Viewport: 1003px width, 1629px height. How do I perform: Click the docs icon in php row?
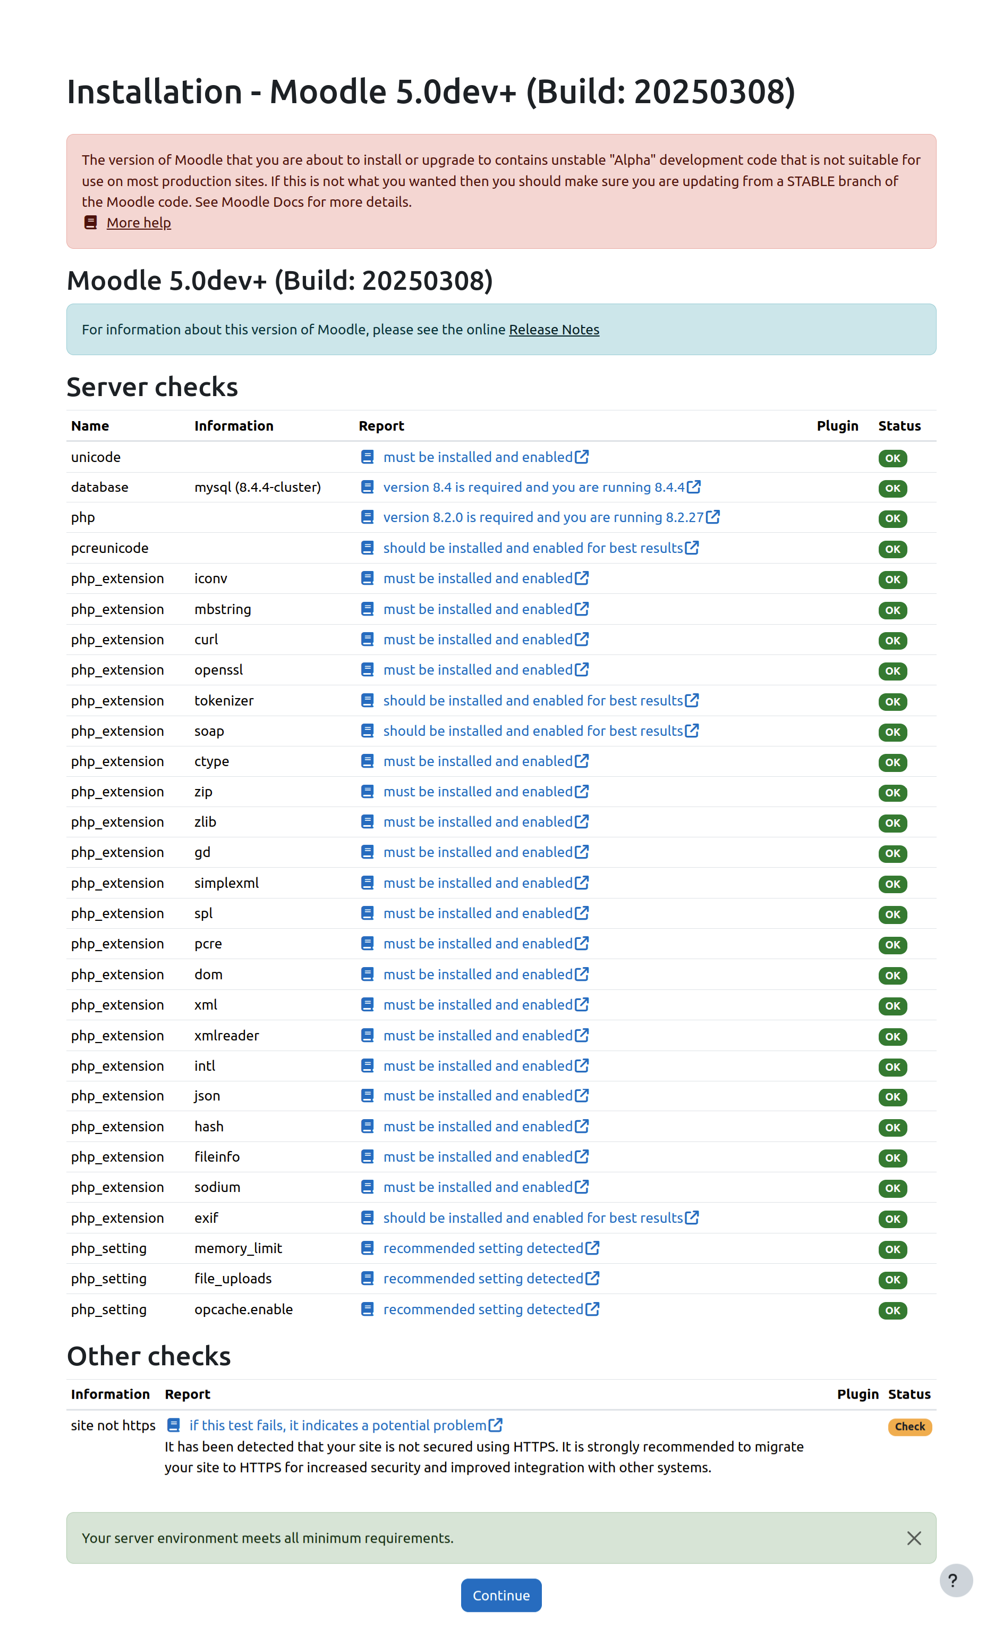click(367, 517)
